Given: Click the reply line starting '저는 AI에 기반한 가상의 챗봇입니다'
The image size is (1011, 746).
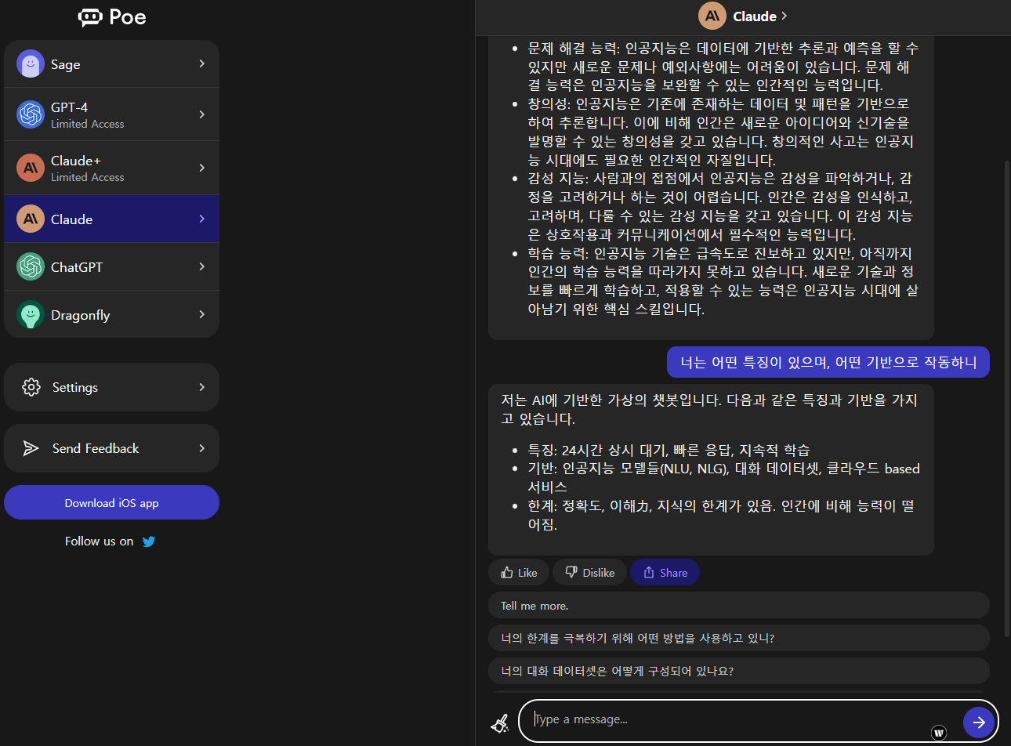Looking at the screenshot, I should coord(709,409).
